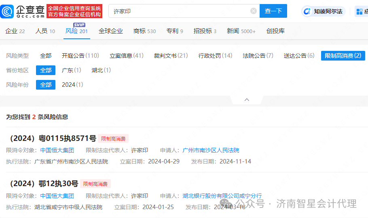Click the Qcc.com logo icon
368x218 pixels.
[x=7, y=11]
